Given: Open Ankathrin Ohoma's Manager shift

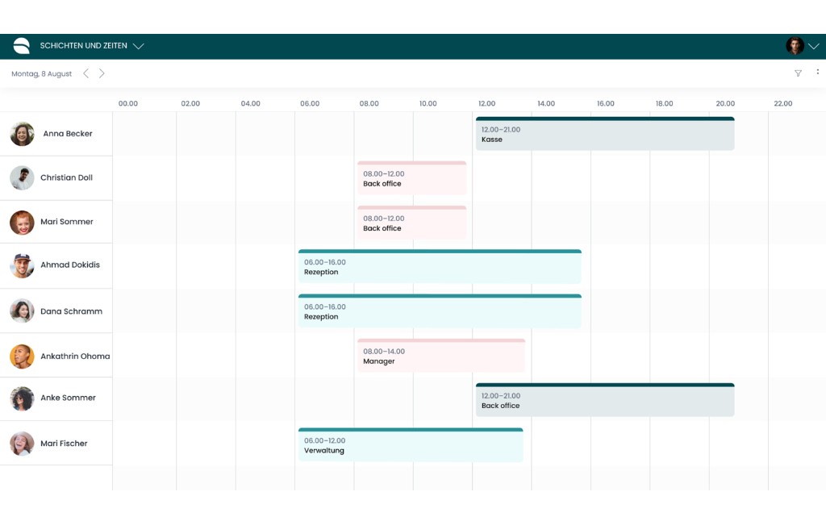Looking at the screenshot, I should point(441,356).
